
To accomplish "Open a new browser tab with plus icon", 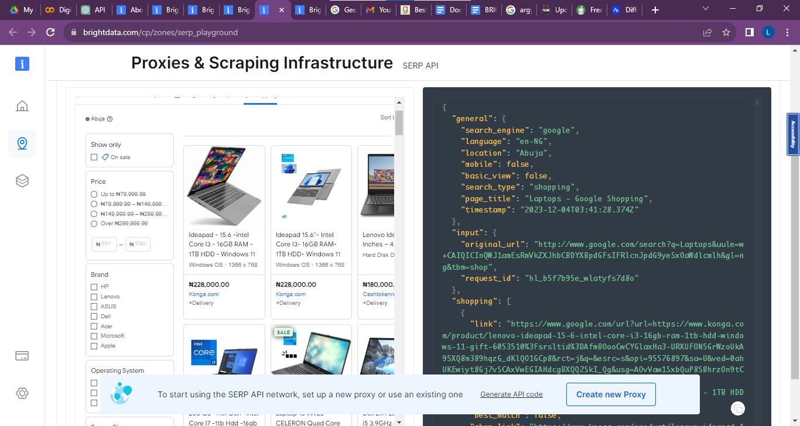I will (x=655, y=10).
